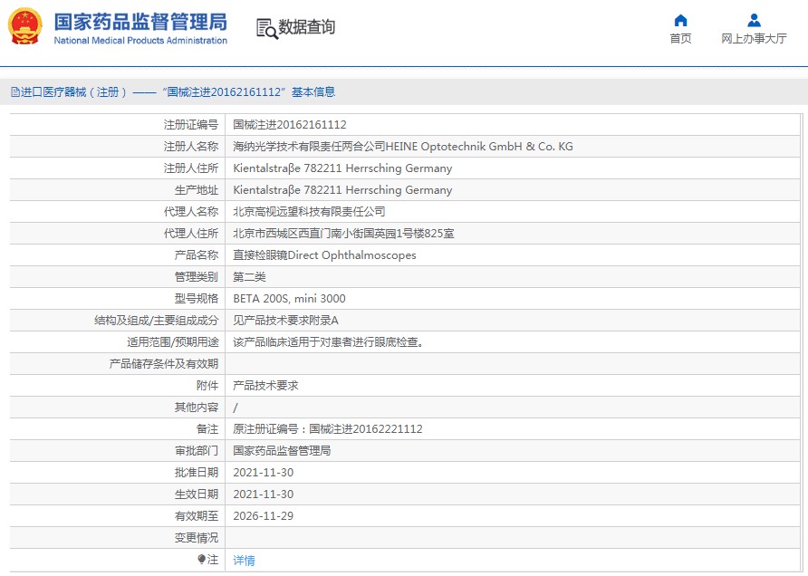The image size is (808, 576).
Task: Click National Medical Products Administration text
Action: point(140,40)
